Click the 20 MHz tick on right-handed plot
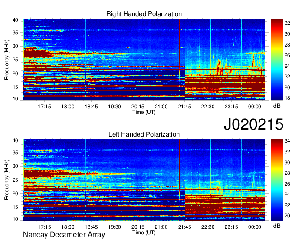This screenshot has height=240, width=295. pos(15,73)
